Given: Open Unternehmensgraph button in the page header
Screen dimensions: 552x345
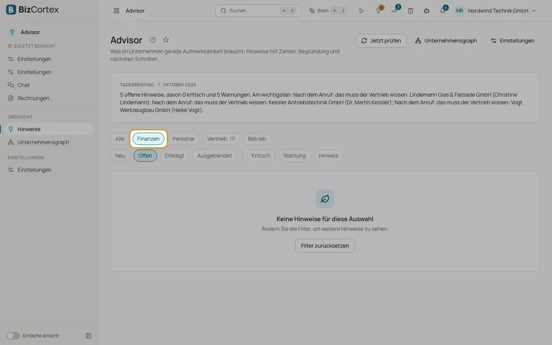Looking at the screenshot, I should pos(446,41).
